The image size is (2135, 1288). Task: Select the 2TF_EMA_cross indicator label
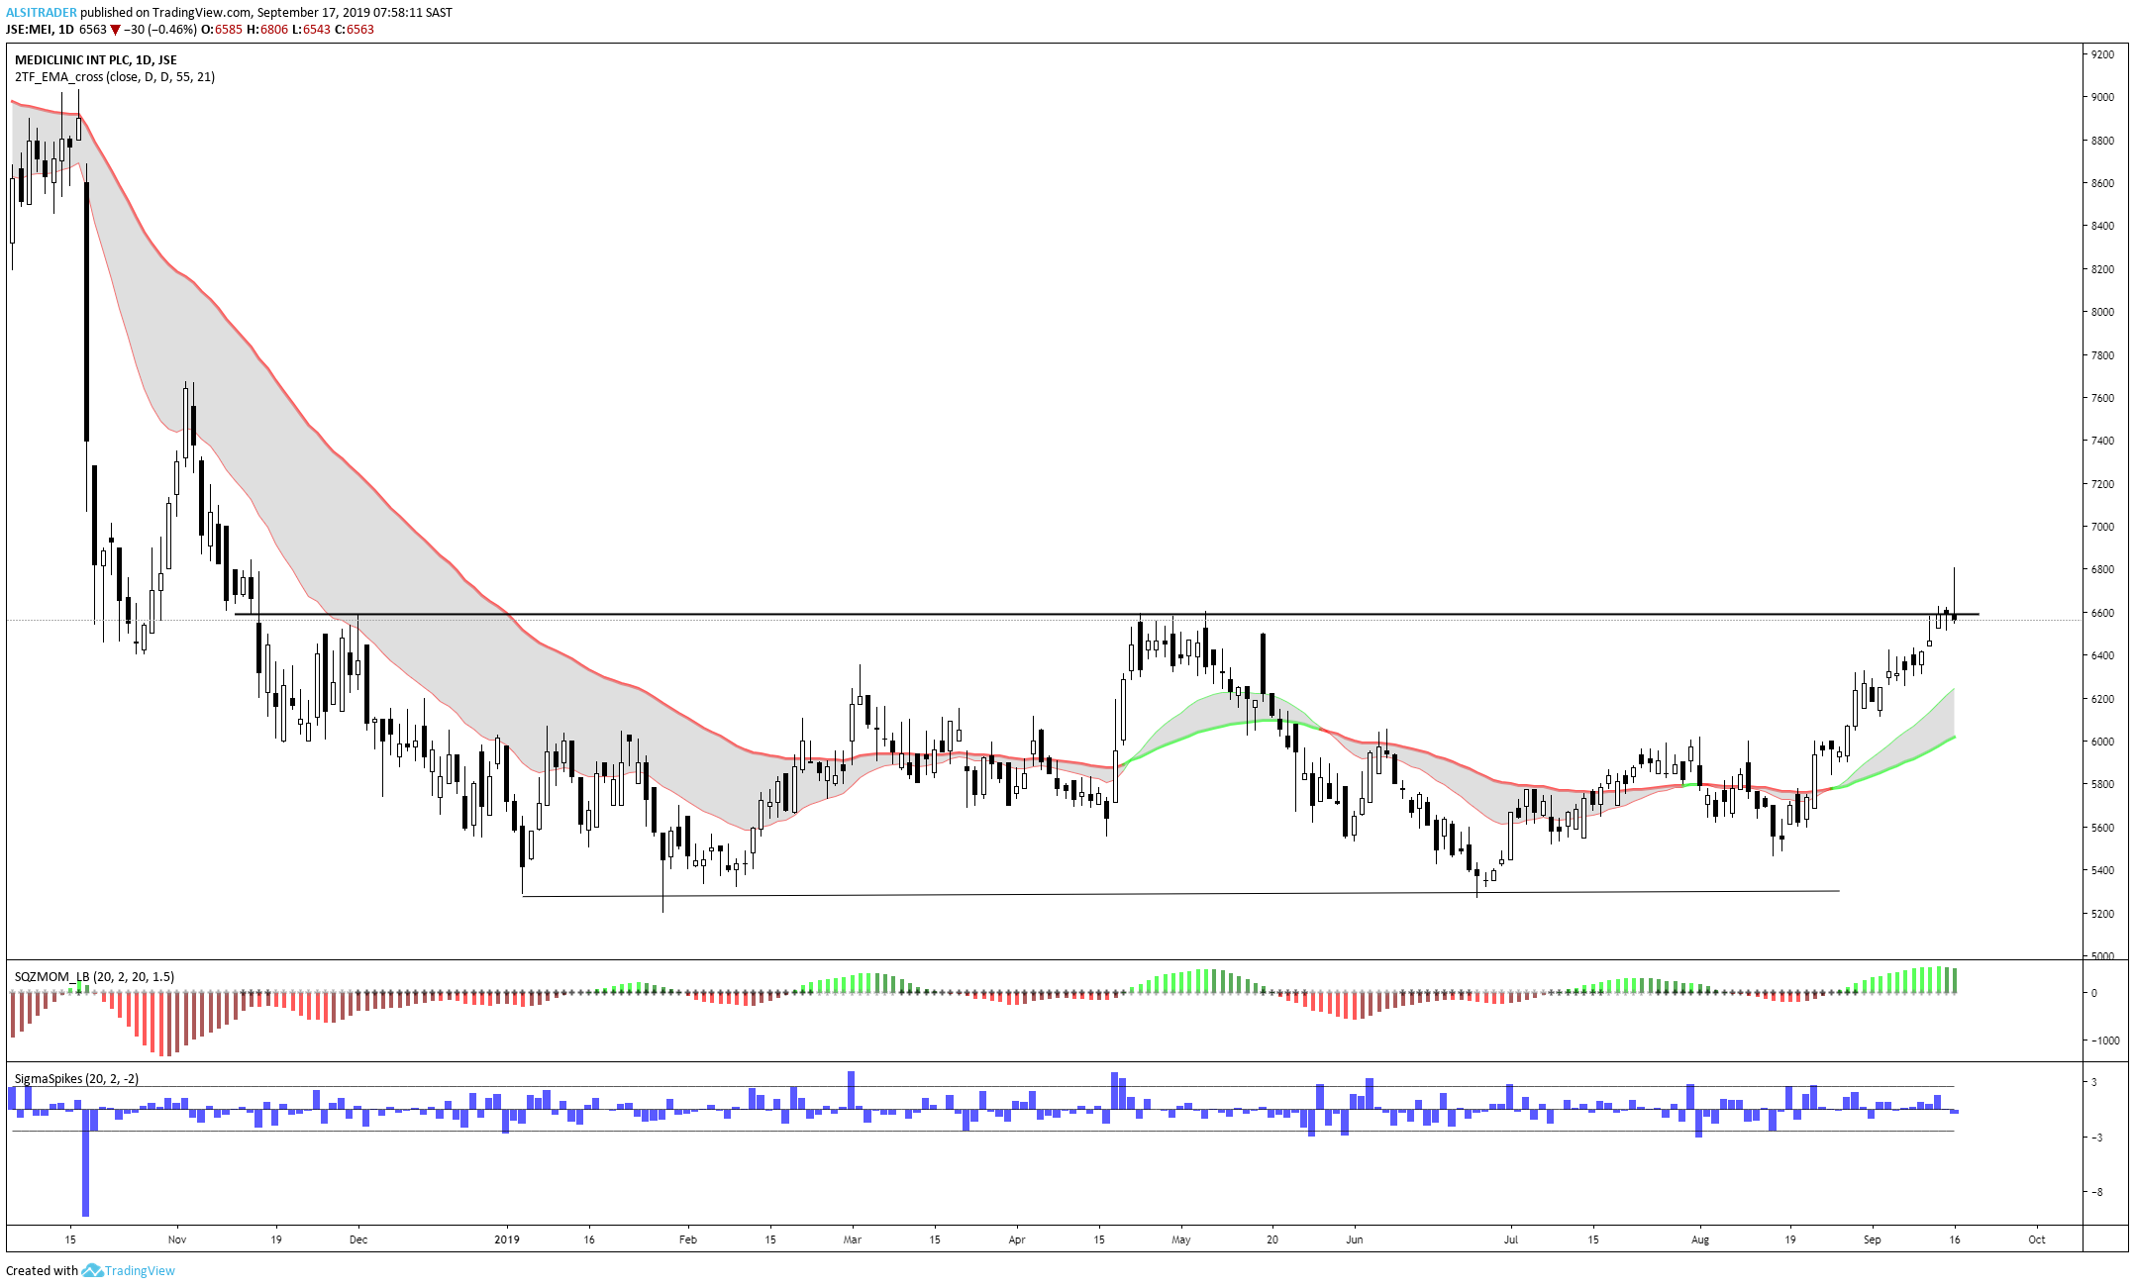[115, 76]
